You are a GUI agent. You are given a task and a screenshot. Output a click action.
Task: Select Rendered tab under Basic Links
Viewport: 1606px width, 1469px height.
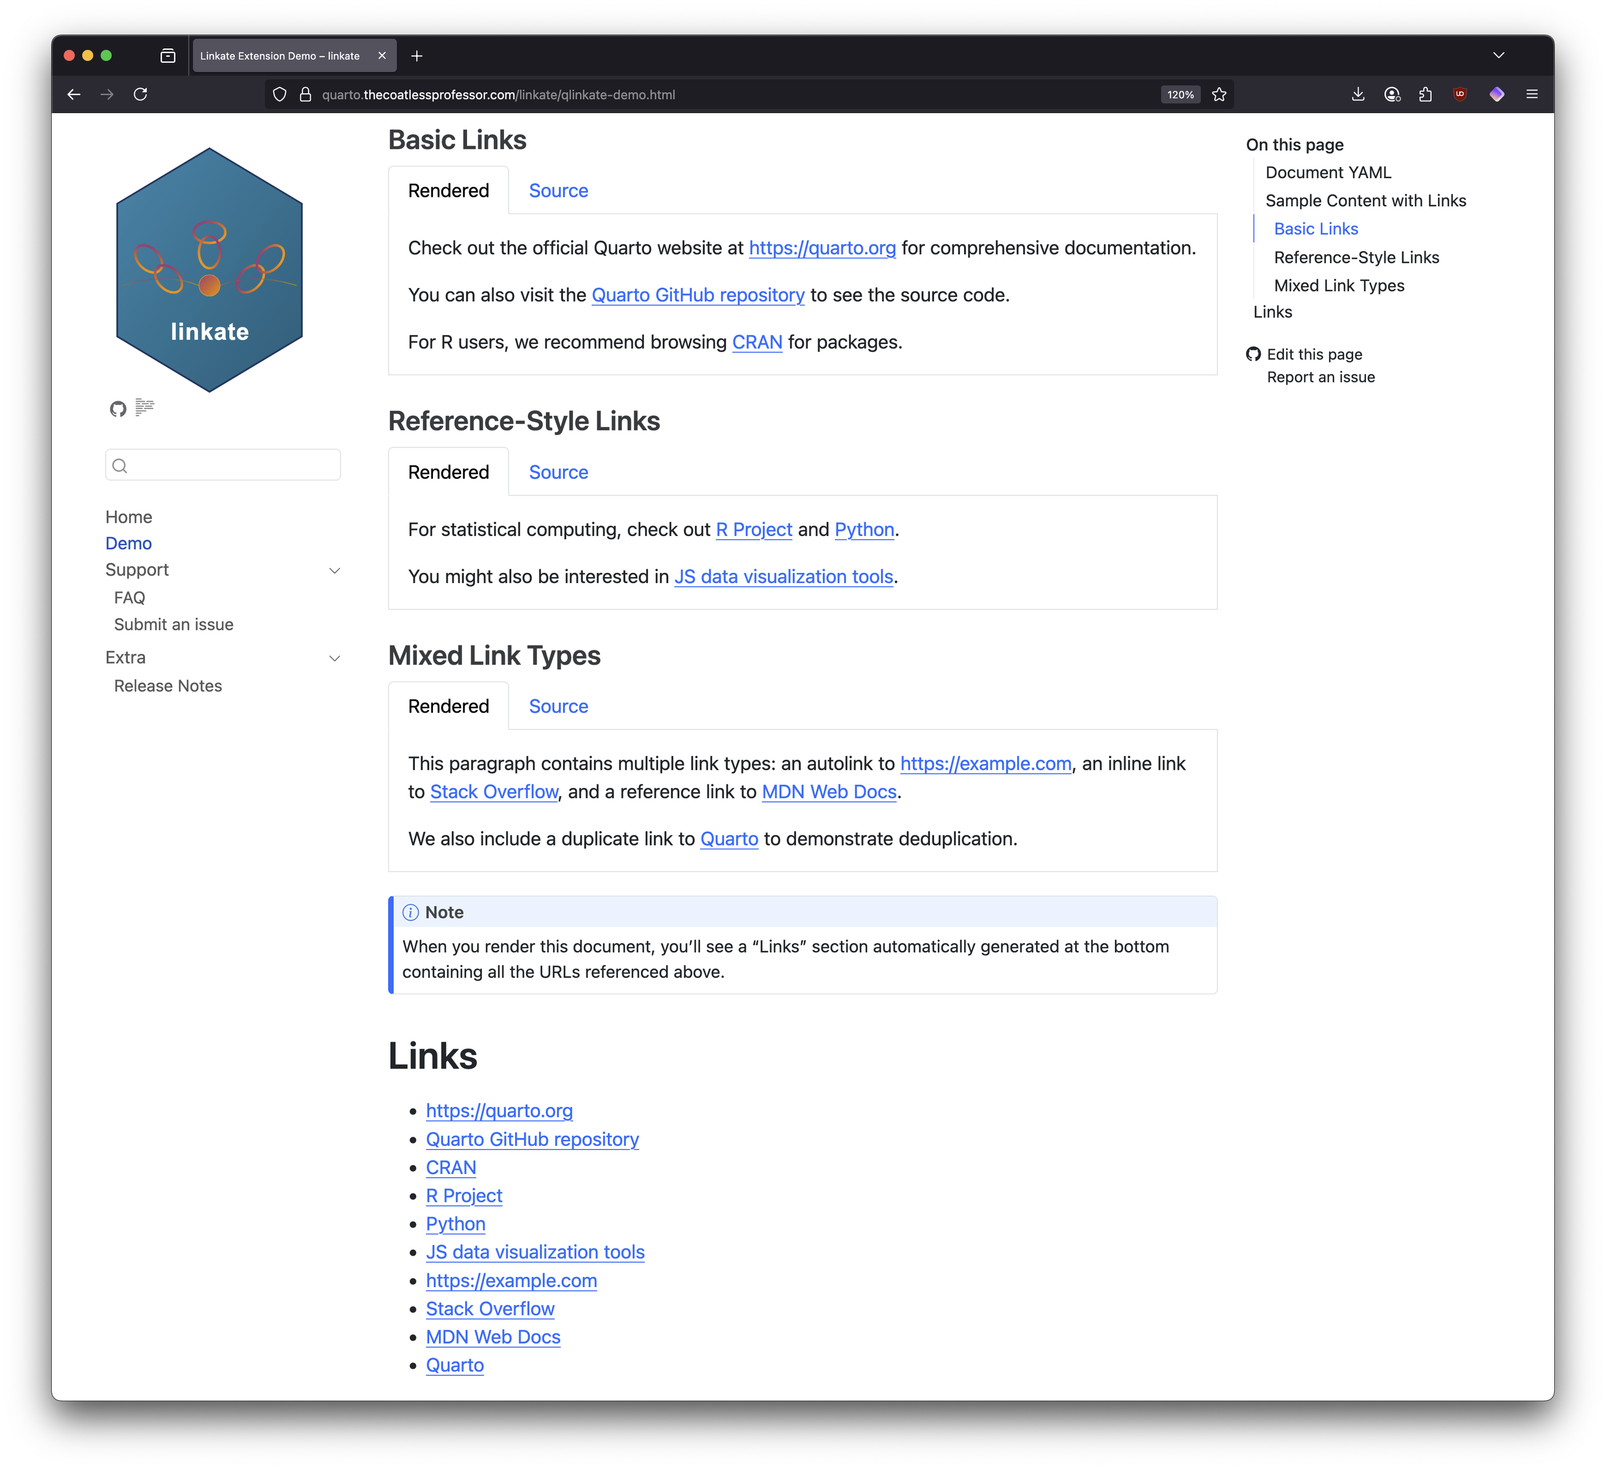[448, 190]
